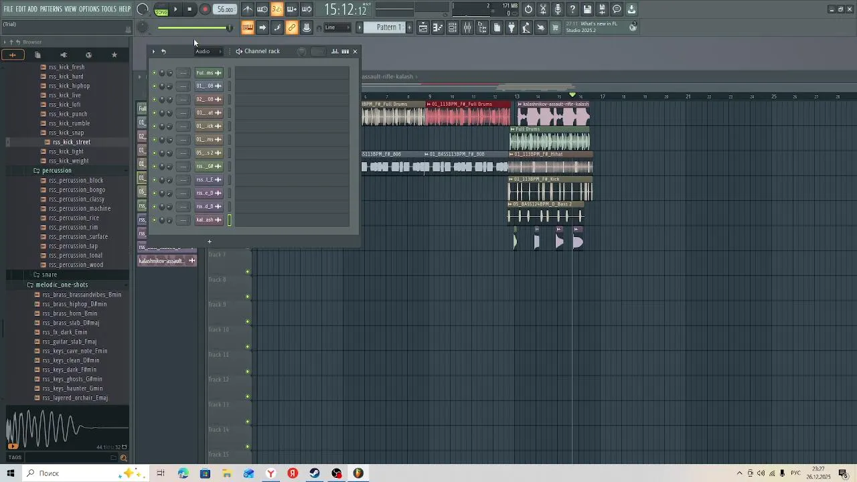Click the record button in transport

point(205,9)
